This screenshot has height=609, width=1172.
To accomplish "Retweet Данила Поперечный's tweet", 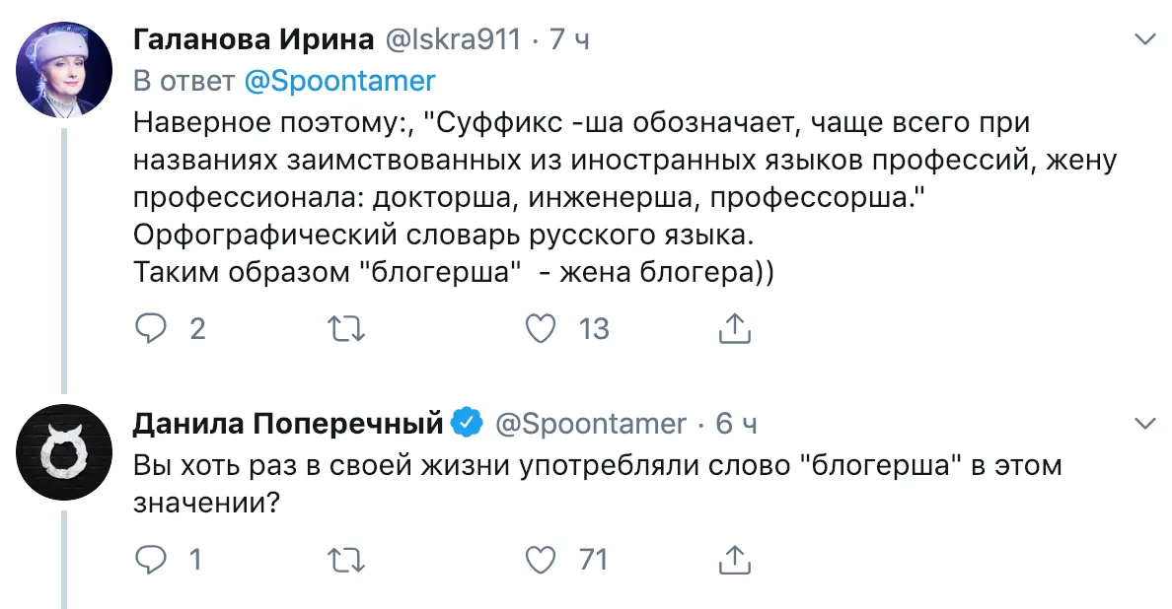I will coord(345,560).
